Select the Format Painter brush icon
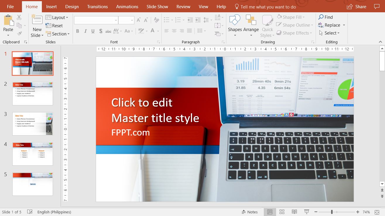Image resolution: width=385 pixels, height=216 pixels. pos(19,34)
